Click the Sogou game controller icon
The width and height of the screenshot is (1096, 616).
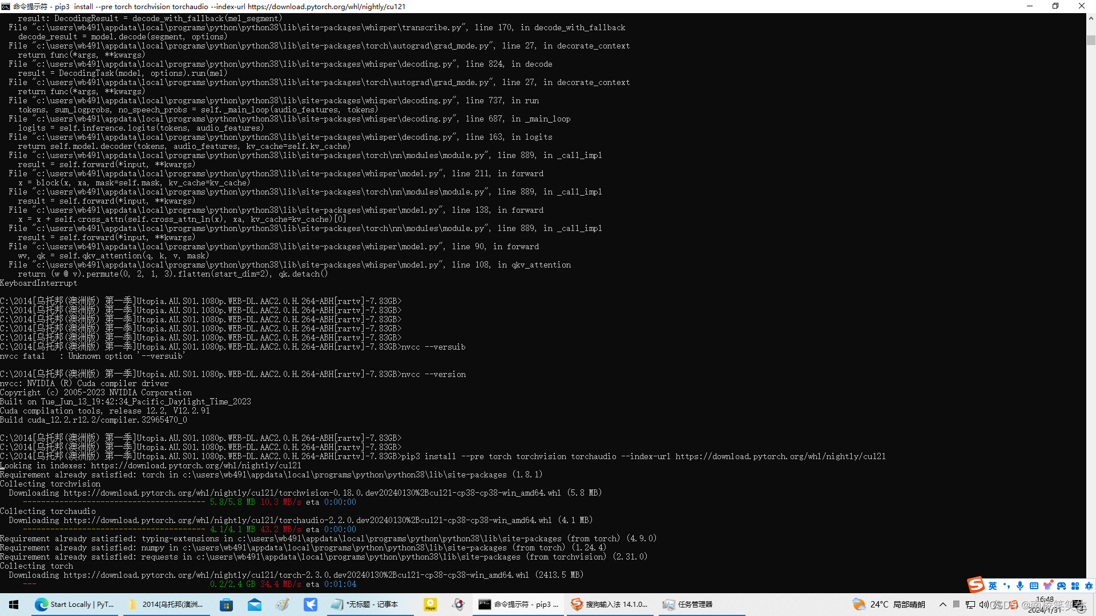1061,586
